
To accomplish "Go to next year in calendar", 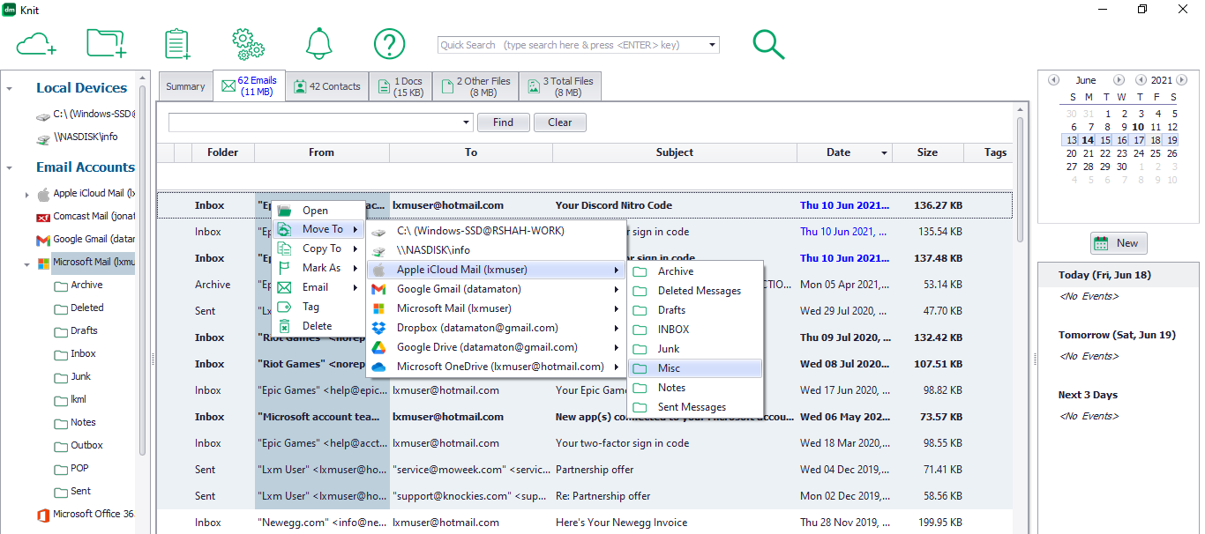I will 1181,80.
